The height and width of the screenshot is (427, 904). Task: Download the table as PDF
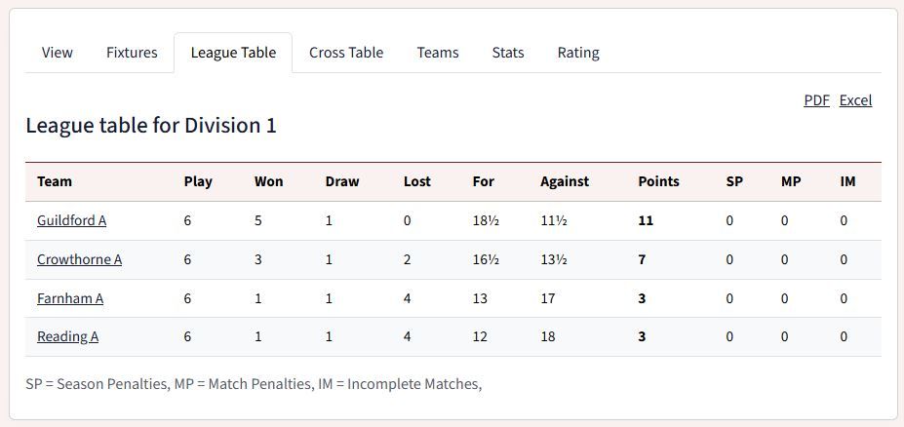click(x=816, y=100)
